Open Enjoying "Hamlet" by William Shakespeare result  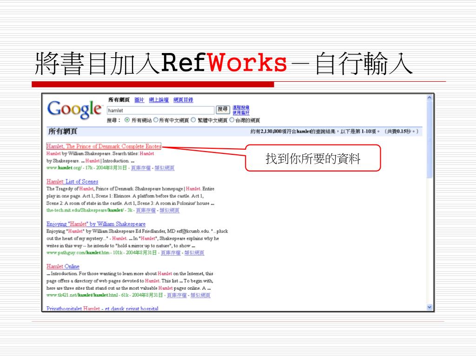pyautogui.click(x=96, y=224)
